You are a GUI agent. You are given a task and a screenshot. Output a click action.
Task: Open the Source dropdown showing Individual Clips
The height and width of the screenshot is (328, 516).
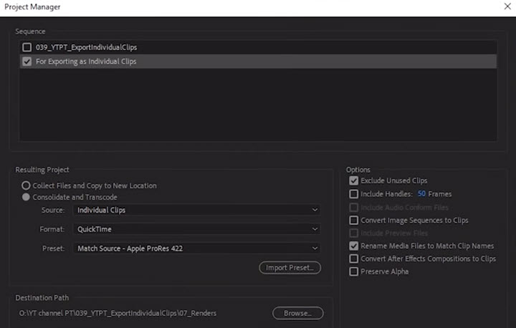(x=196, y=210)
